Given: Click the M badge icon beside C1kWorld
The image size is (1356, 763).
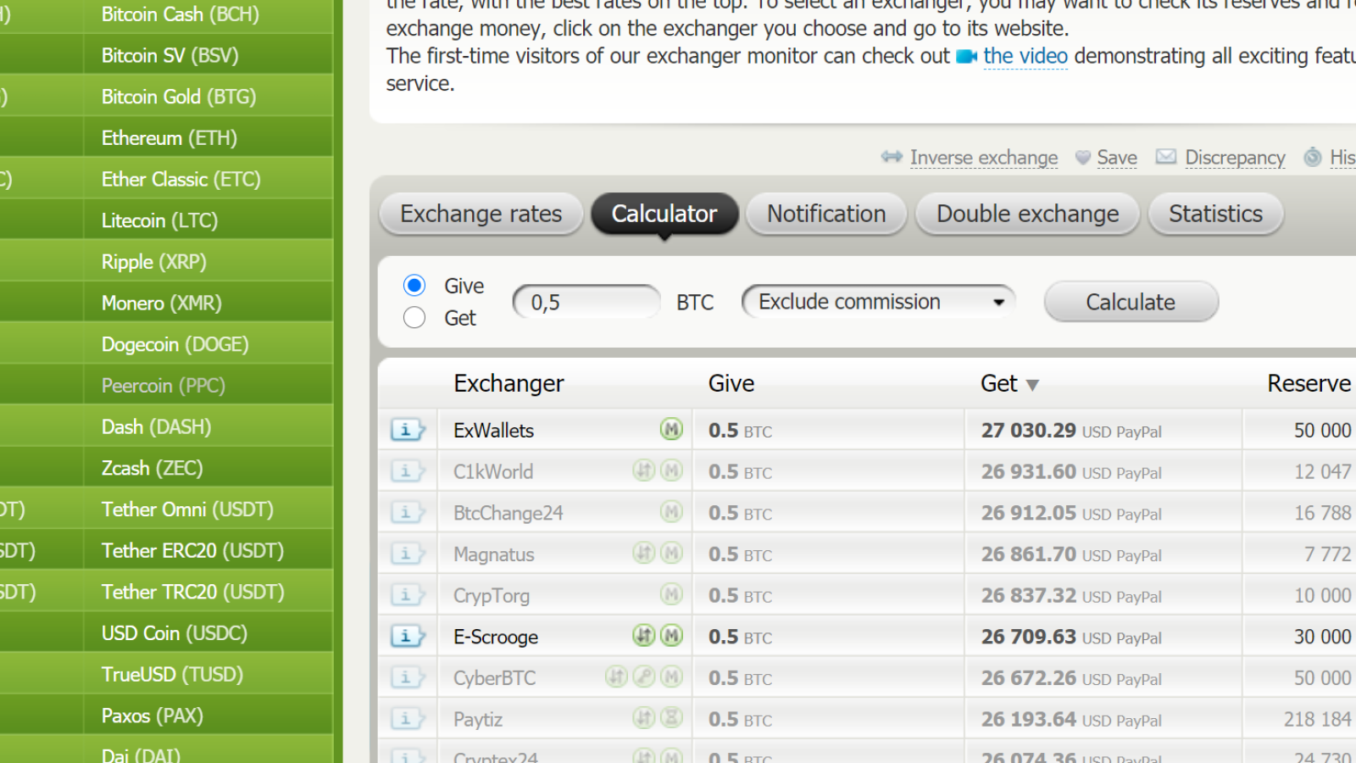Looking at the screenshot, I should 671,470.
